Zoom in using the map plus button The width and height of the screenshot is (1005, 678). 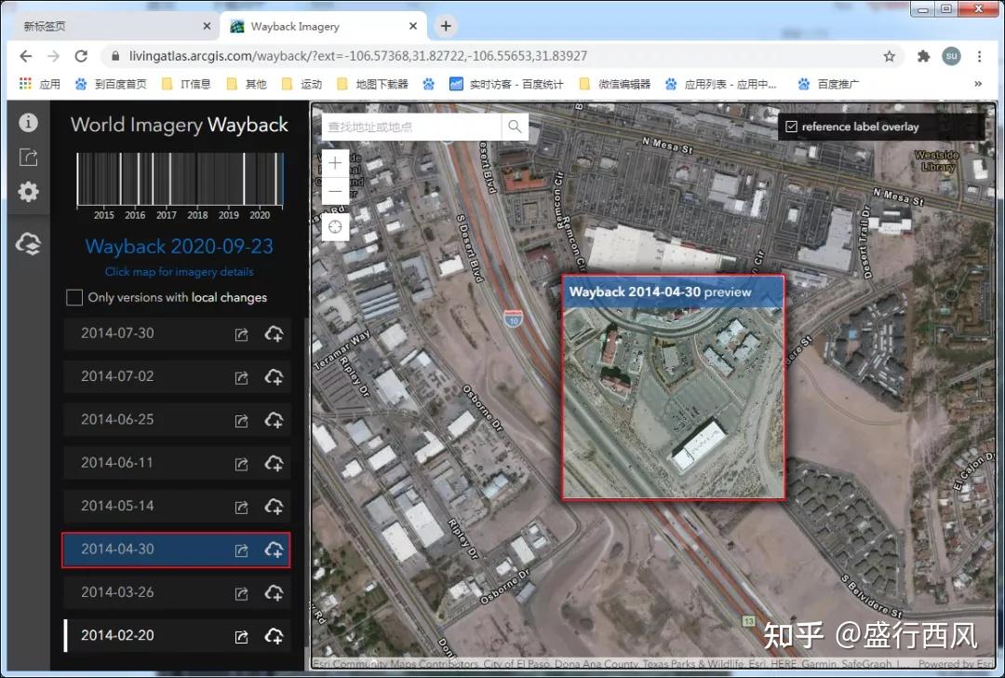coord(334,162)
